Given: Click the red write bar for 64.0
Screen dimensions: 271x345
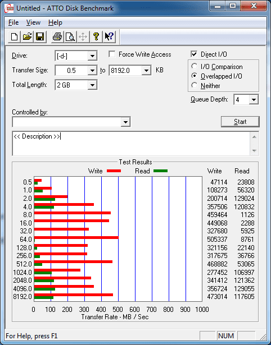Looking at the screenshot, I should tap(76, 237).
